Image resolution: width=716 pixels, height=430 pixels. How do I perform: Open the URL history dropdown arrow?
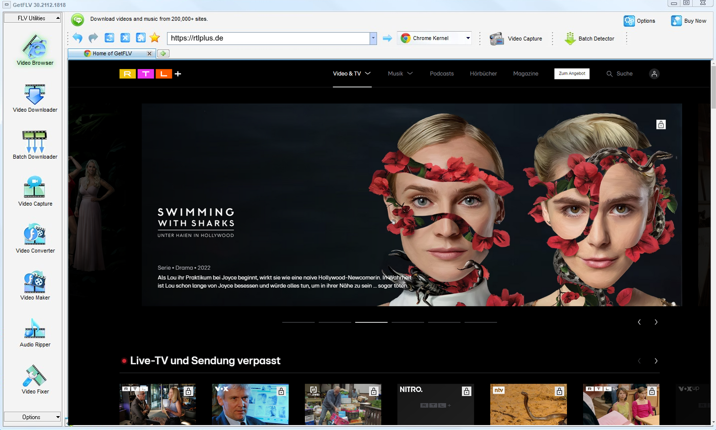pyautogui.click(x=373, y=38)
